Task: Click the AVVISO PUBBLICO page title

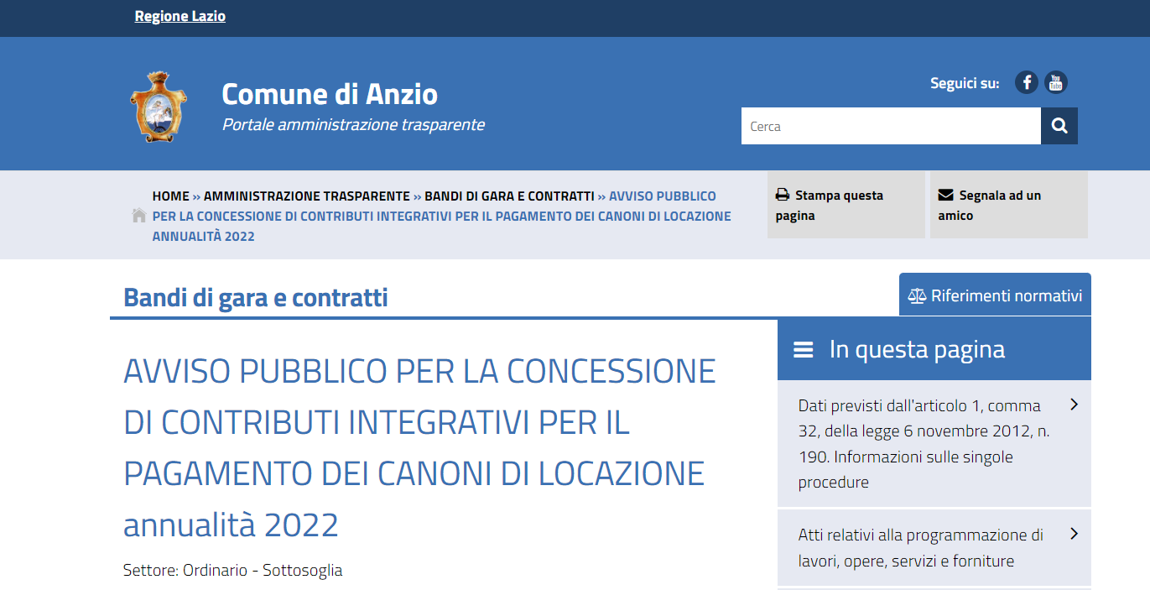Action: click(419, 447)
